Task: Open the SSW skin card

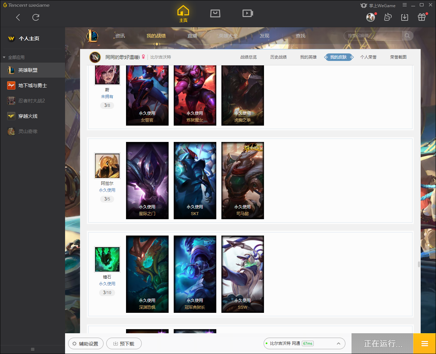Action: coord(243,274)
